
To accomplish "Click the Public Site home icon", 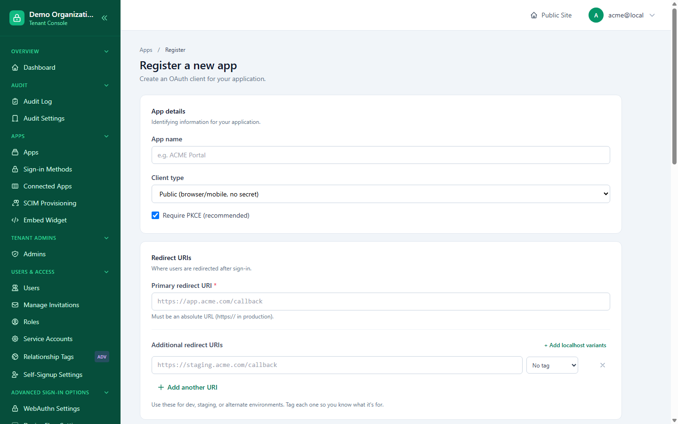I will coord(534,15).
